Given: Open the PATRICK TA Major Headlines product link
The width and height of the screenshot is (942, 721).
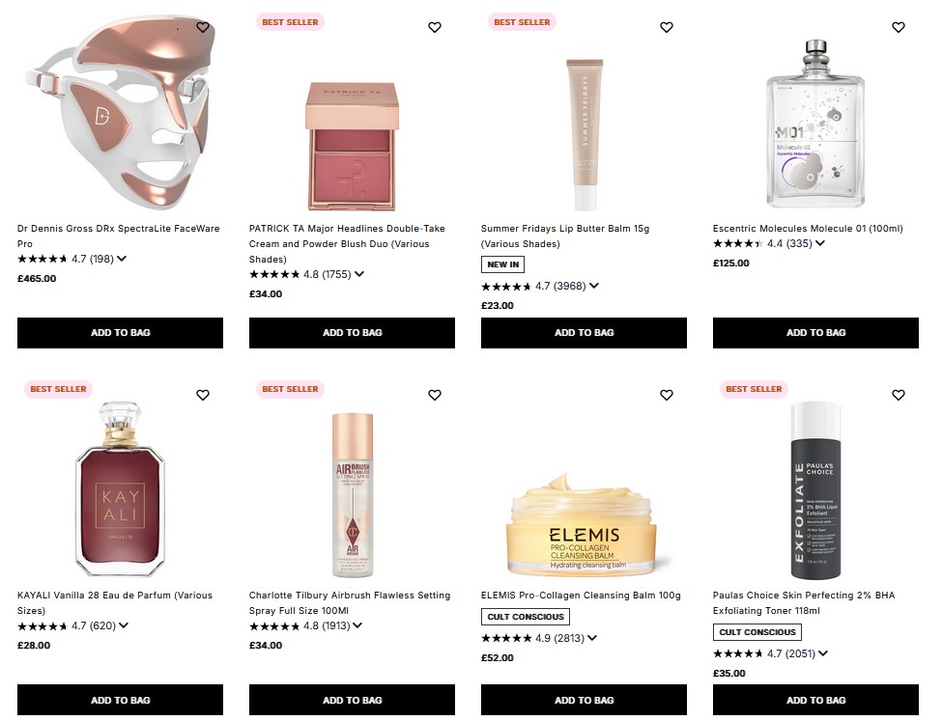Looking at the screenshot, I should 346,243.
